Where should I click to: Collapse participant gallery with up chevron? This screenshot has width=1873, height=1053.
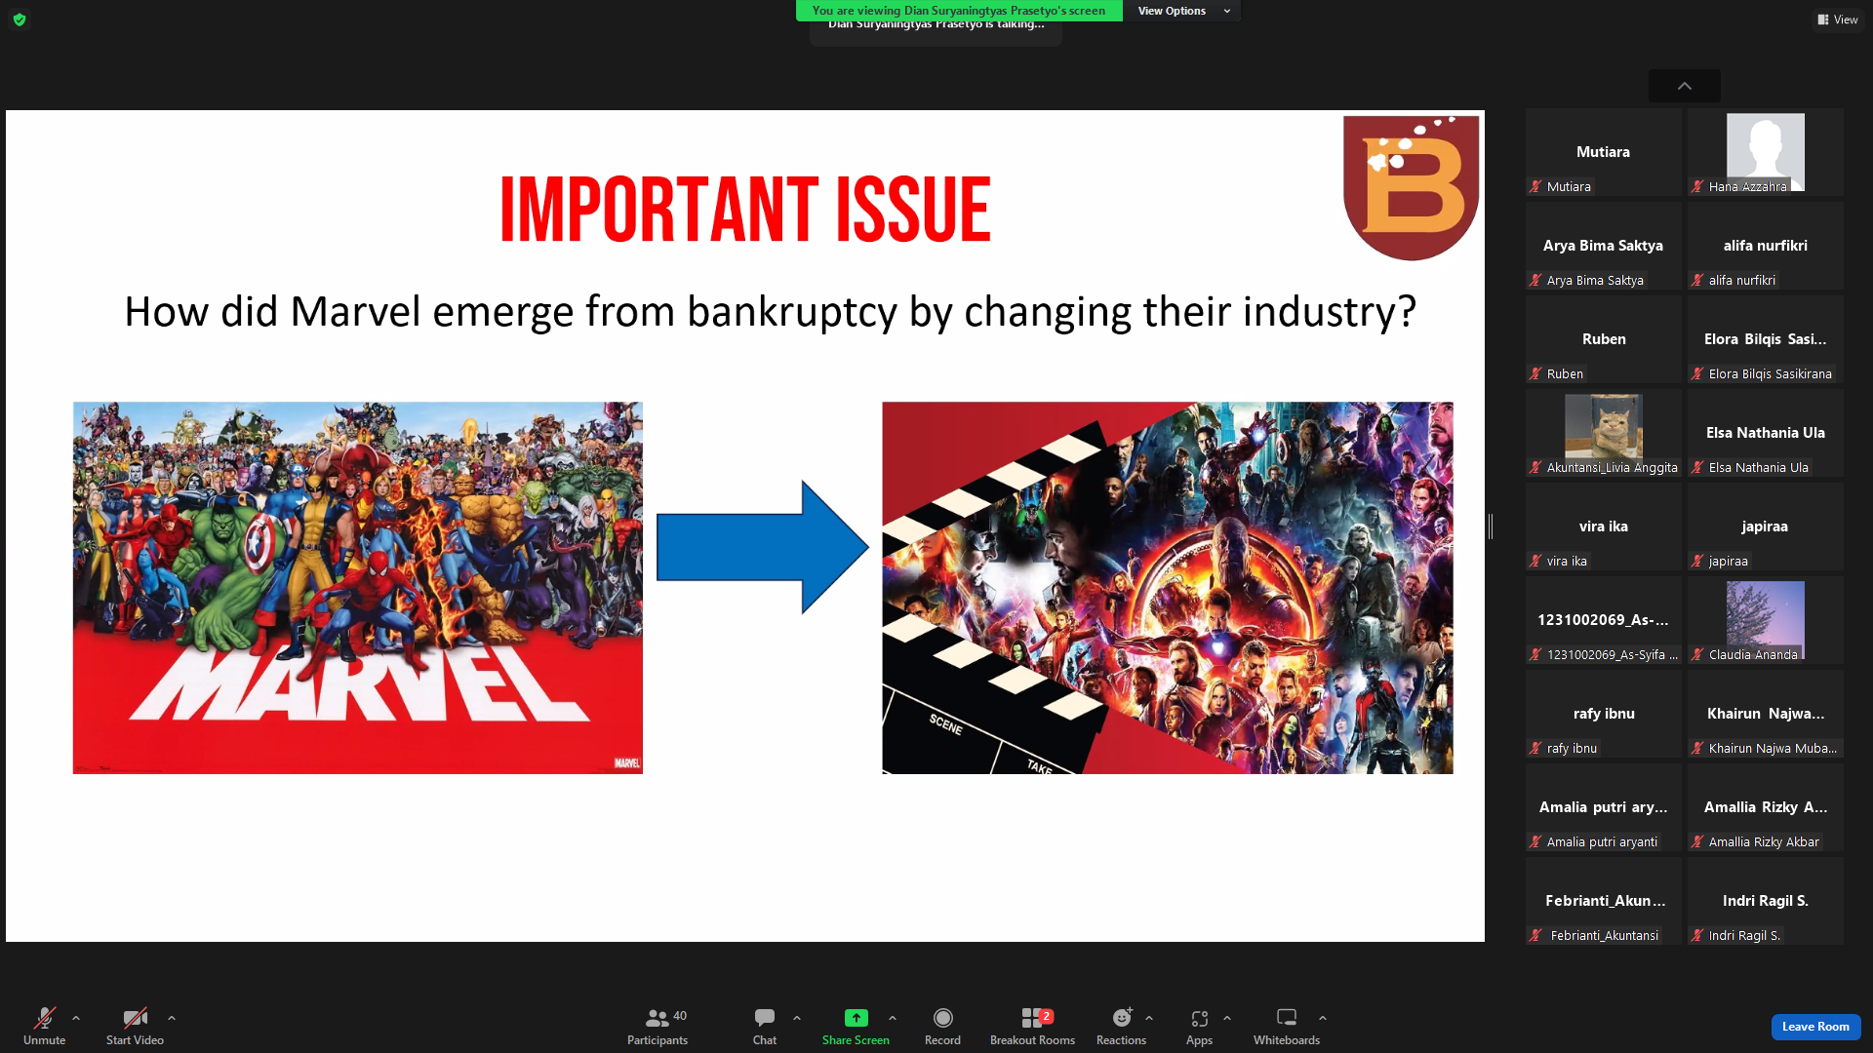[1685, 86]
